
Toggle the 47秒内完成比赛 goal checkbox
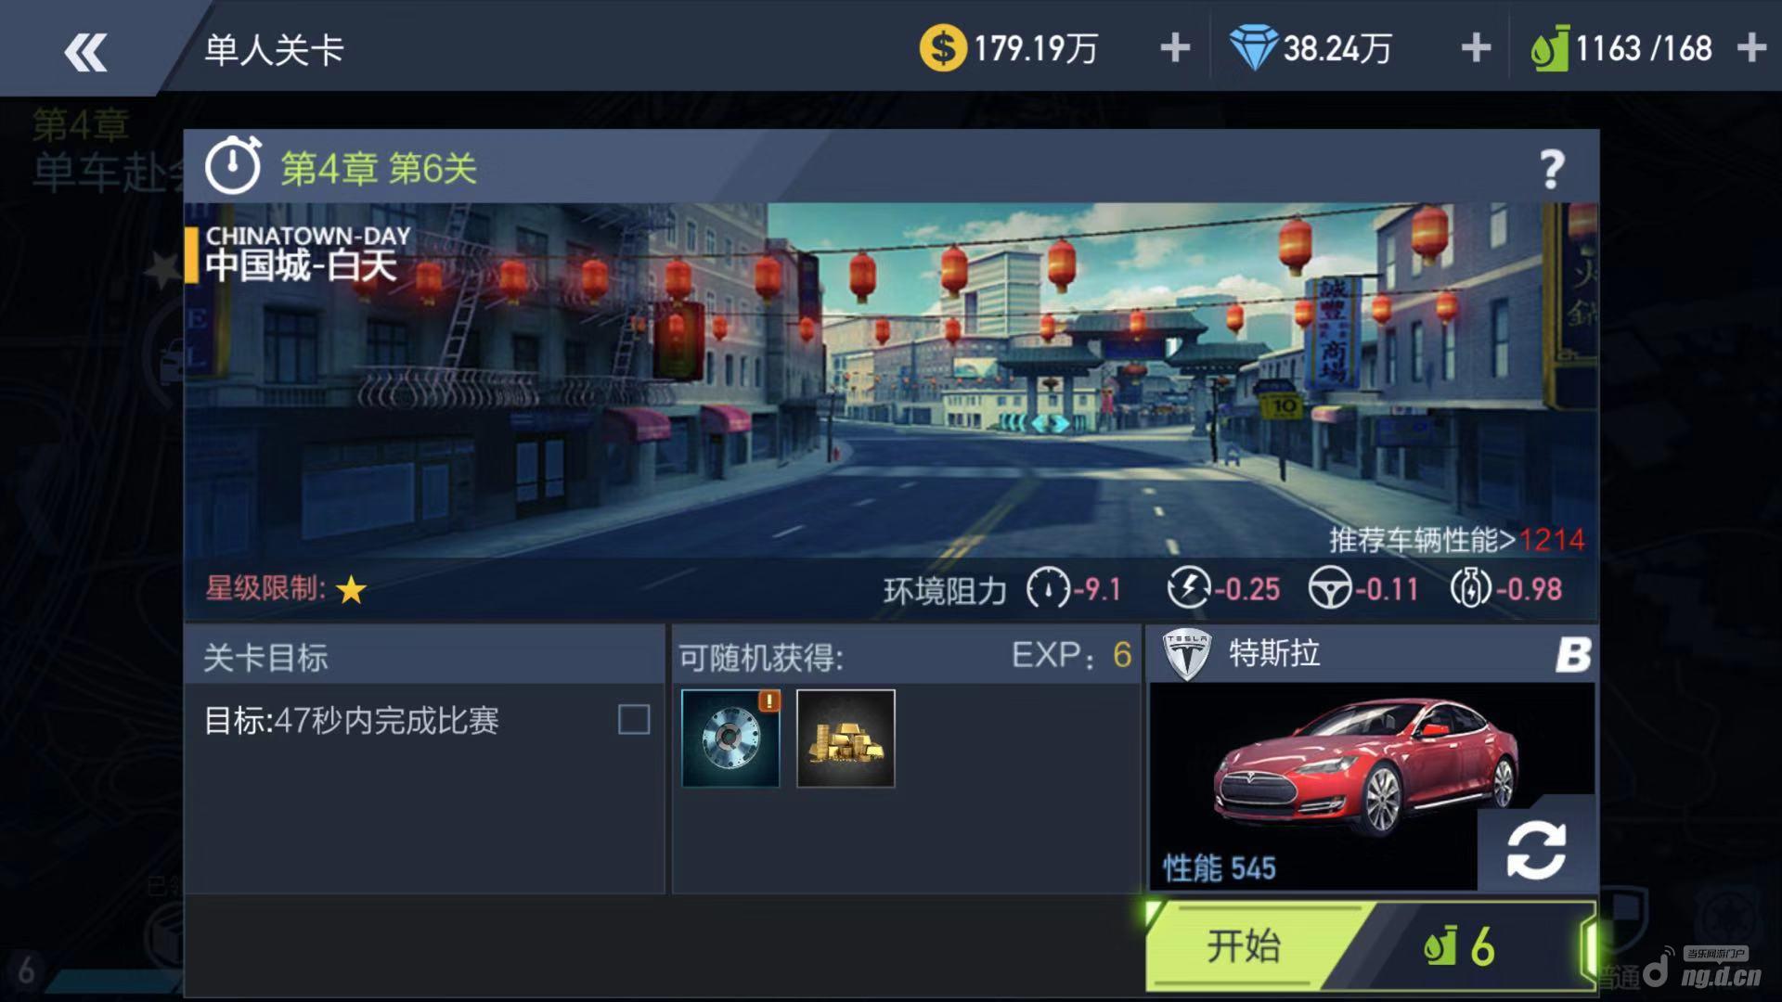click(634, 719)
